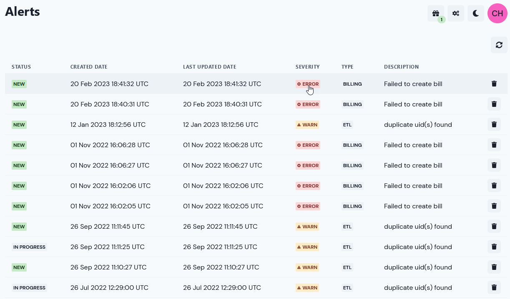Delete the 01 Nov 2022 16:06:28 alert
Viewport: 510px width, 299px height.
[x=494, y=145]
